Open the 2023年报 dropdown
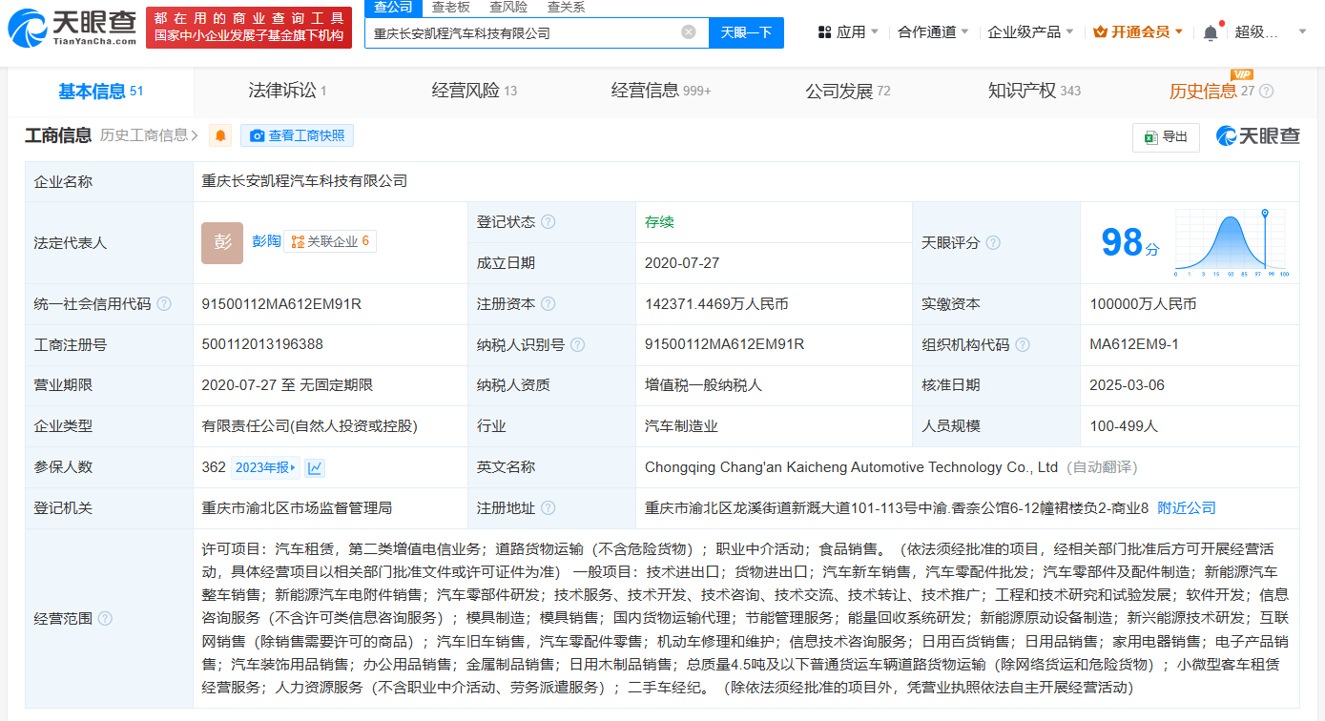The image size is (1325, 721). (x=266, y=467)
